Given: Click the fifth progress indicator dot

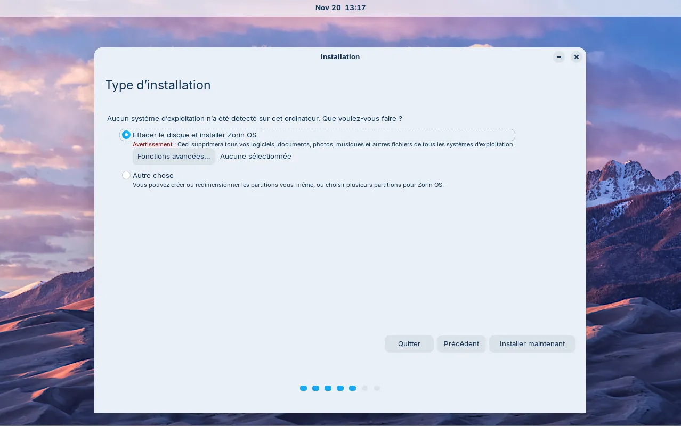Looking at the screenshot, I should click(x=353, y=388).
